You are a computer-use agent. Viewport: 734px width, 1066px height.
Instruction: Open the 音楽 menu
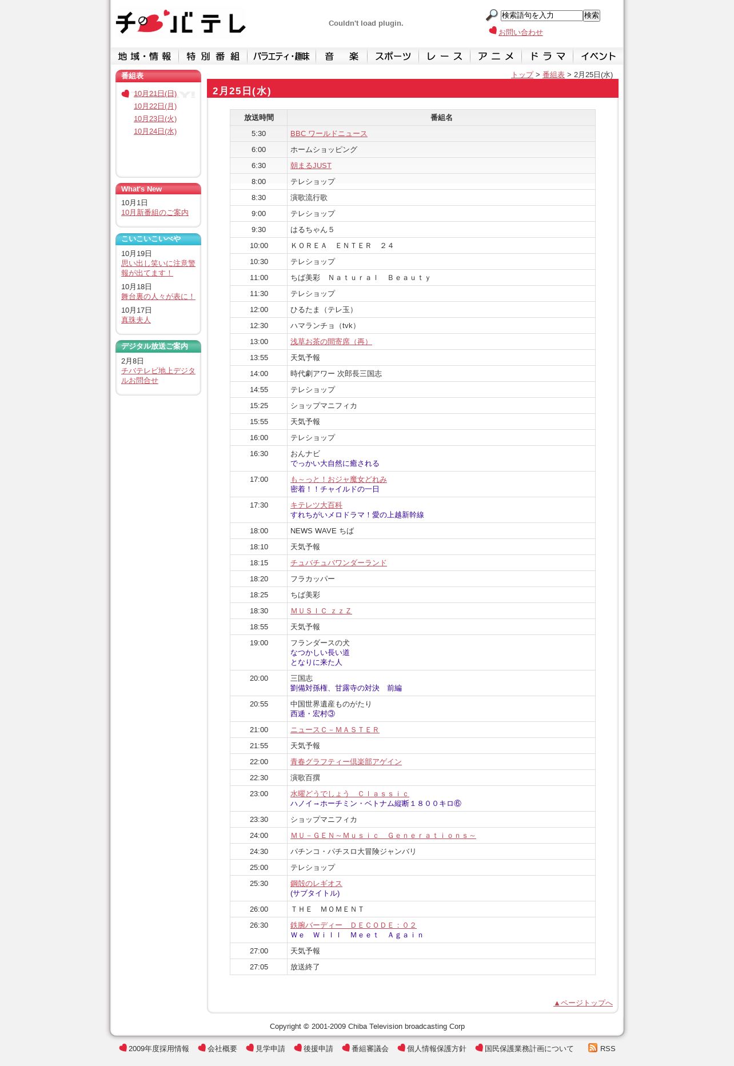(342, 56)
